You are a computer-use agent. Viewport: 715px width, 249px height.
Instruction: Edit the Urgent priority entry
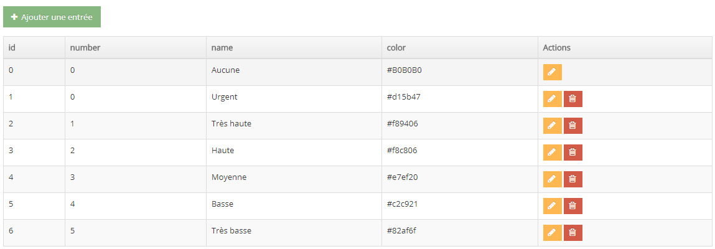tap(552, 99)
